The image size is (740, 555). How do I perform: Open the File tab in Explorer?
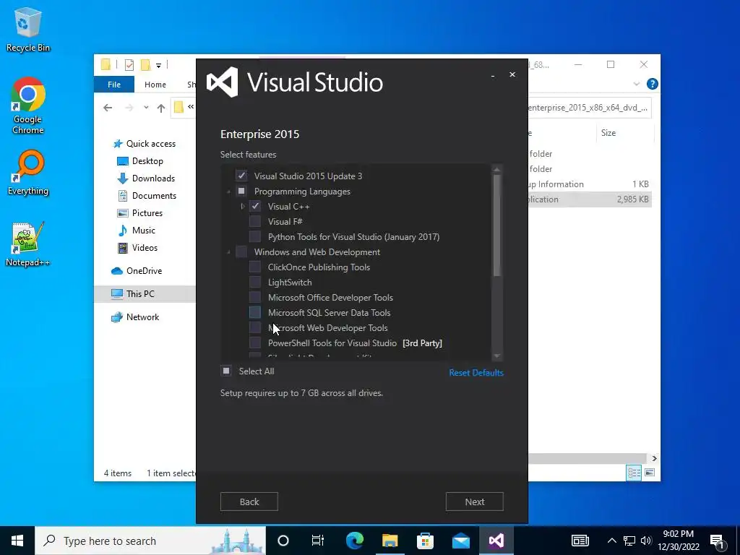click(x=114, y=85)
